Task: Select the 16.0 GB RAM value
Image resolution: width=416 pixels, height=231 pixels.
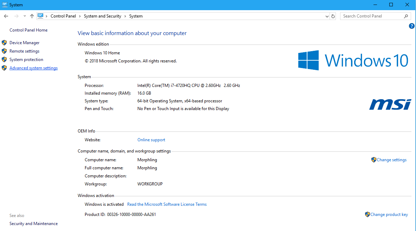Action: (x=144, y=93)
